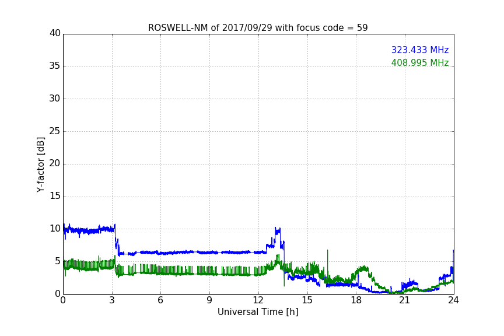
Task: Click the y-axis tick value '30'
Action: pyautogui.click(x=55, y=99)
